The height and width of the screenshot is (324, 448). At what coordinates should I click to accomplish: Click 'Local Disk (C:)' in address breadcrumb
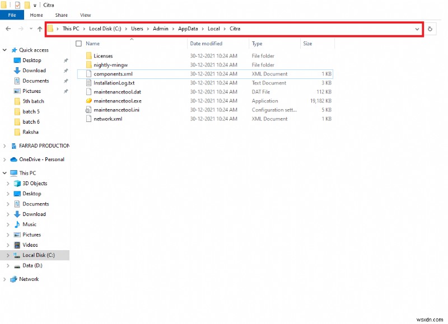tap(105, 29)
